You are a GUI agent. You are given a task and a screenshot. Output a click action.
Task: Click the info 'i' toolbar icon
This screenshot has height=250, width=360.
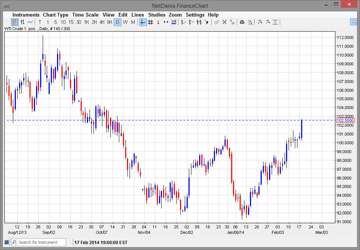pos(158,22)
